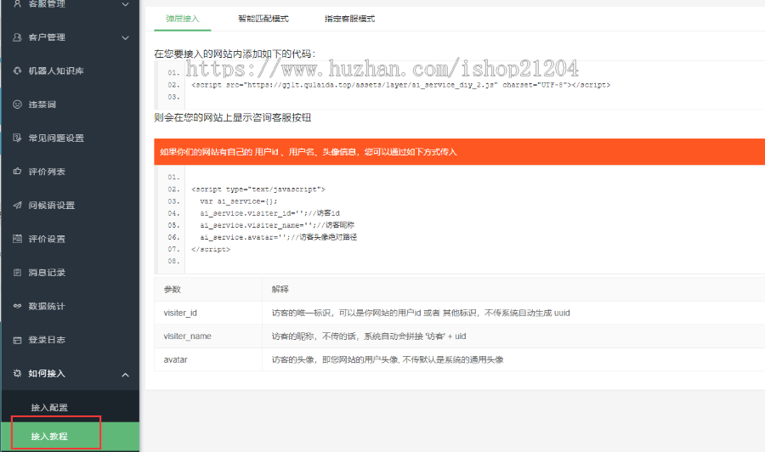Click the 常见问题设置 icon
This screenshot has width=765, height=452.
click(x=17, y=138)
